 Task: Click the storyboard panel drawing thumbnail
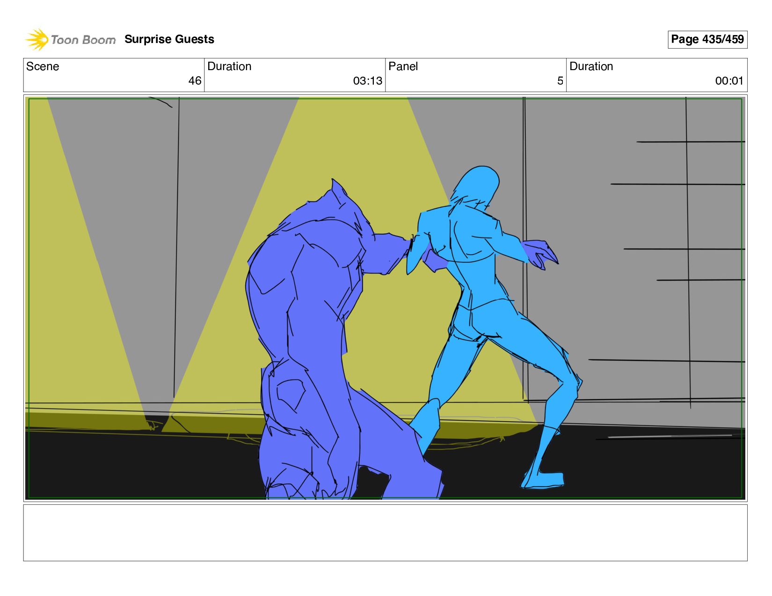385,298
